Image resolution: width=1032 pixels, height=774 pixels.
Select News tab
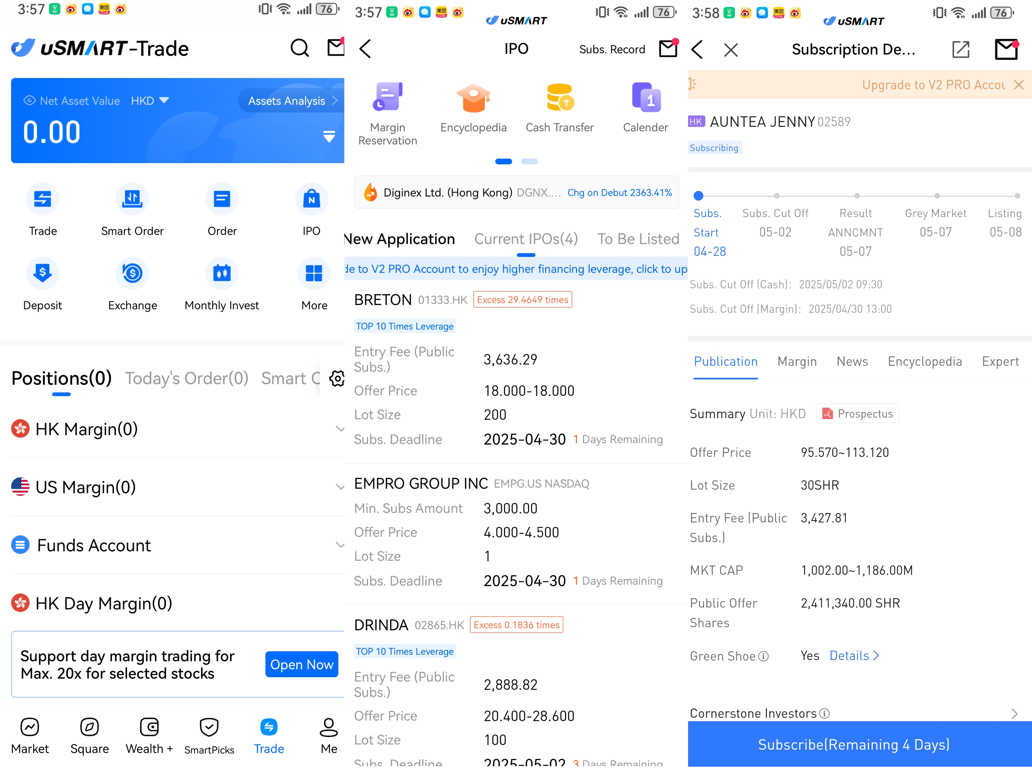coord(852,362)
